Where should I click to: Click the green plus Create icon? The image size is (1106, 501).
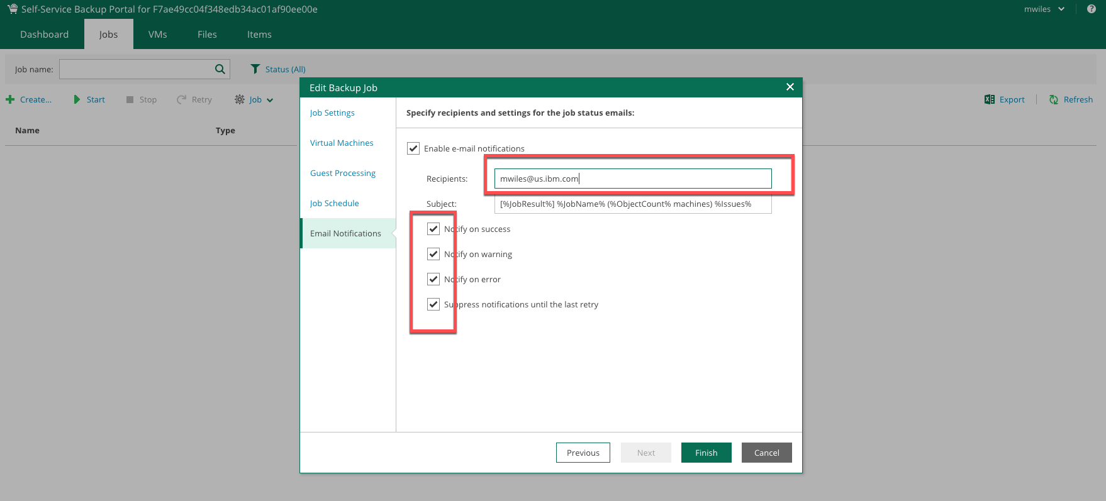pyautogui.click(x=10, y=99)
